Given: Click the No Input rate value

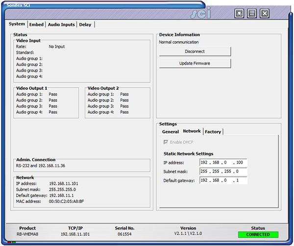Looking at the screenshot, I should click(57, 47).
